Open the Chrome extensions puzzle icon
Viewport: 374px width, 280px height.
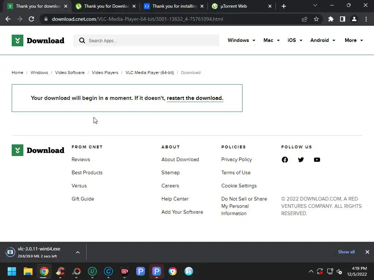click(x=331, y=19)
